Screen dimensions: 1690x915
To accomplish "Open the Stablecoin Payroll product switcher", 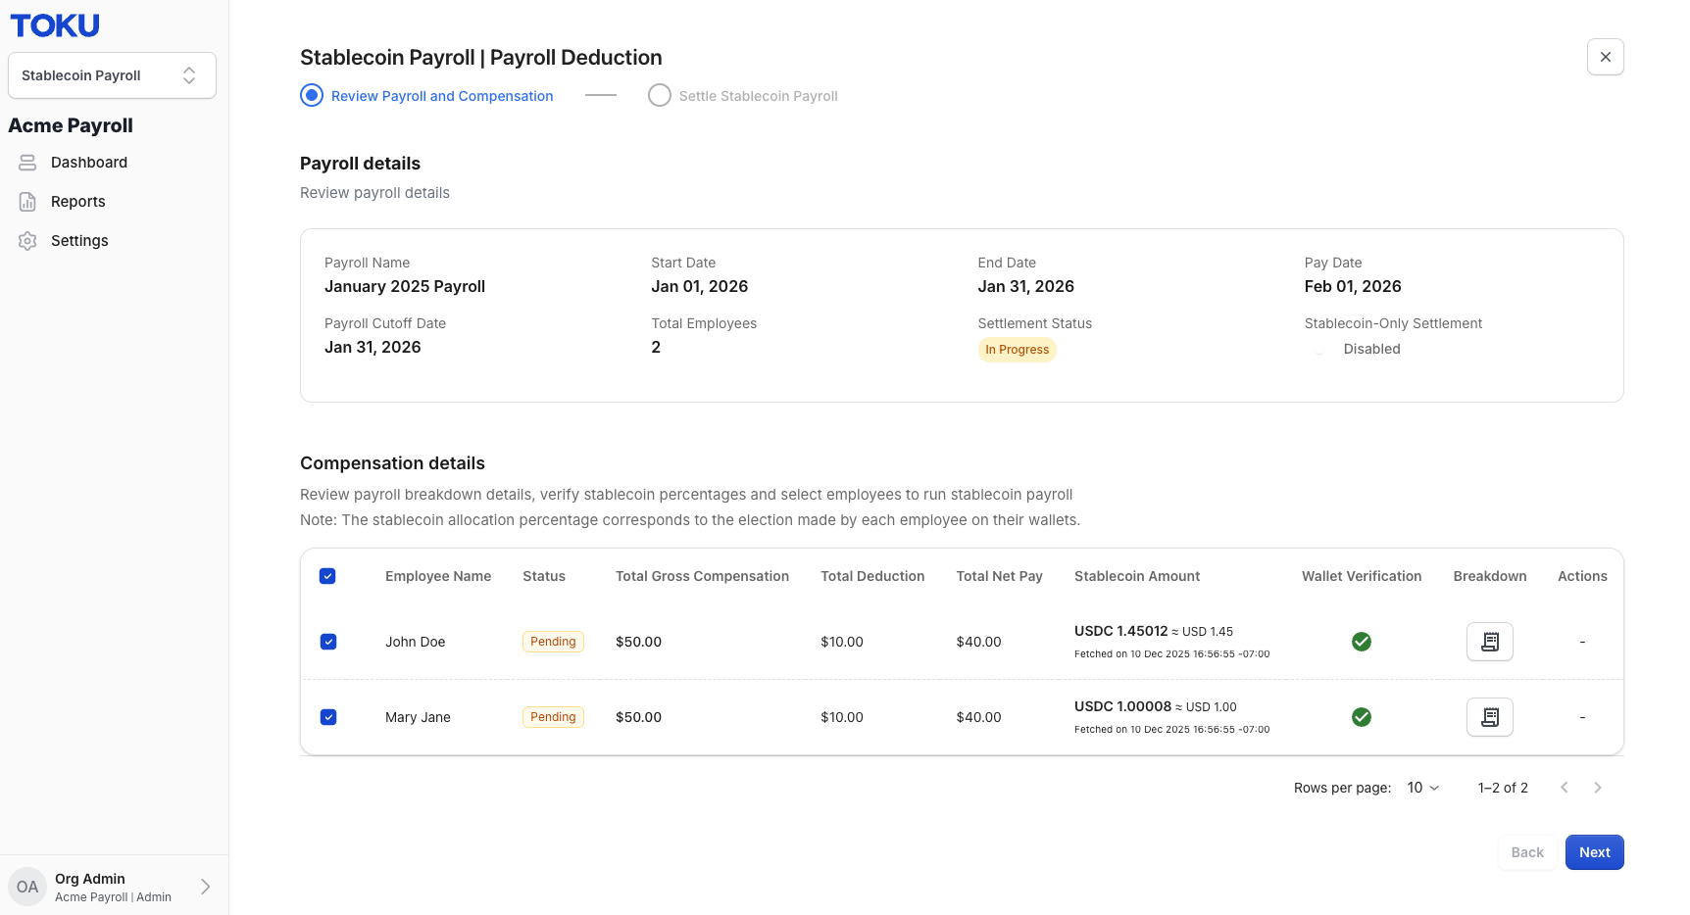I will pos(112,75).
